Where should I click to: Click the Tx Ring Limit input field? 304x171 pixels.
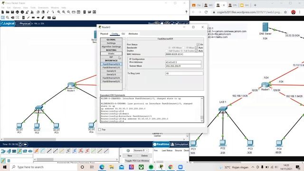pos(184,74)
